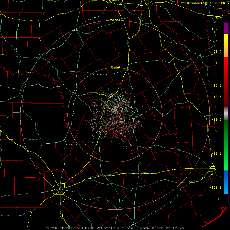Screen dimensions: 230x230
Task: Select the 14.5 scale value
Action: [217, 97]
